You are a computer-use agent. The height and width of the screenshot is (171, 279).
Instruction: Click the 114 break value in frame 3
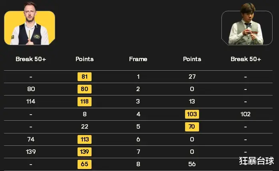[31, 101]
